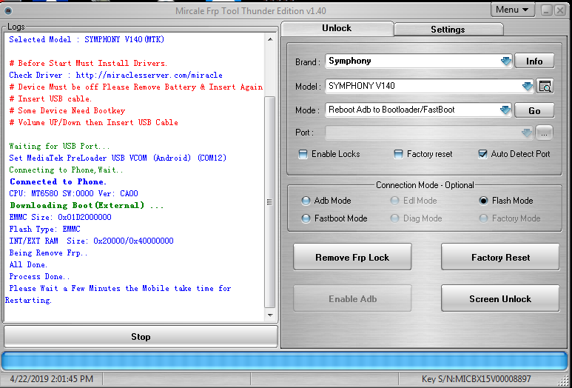Click the Mode field Reboot Adb to Bootloader
This screenshot has width=572, height=388.
419,110
